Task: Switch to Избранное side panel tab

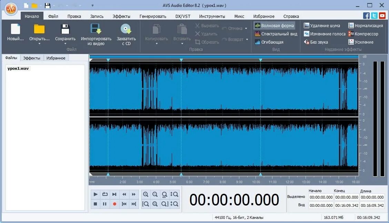Action: [56, 58]
